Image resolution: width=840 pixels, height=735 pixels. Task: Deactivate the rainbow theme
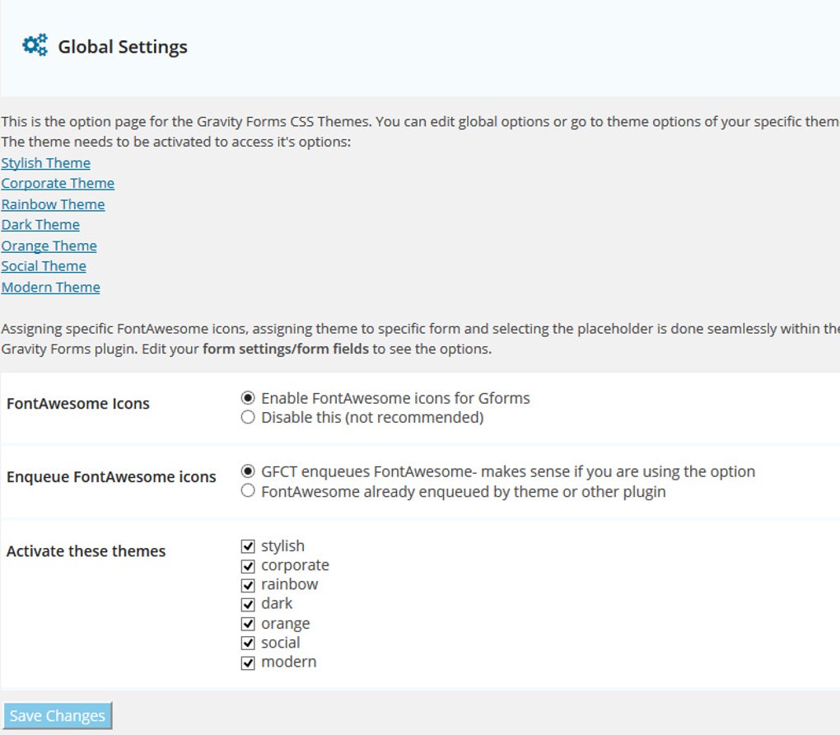pyautogui.click(x=248, y=584)
